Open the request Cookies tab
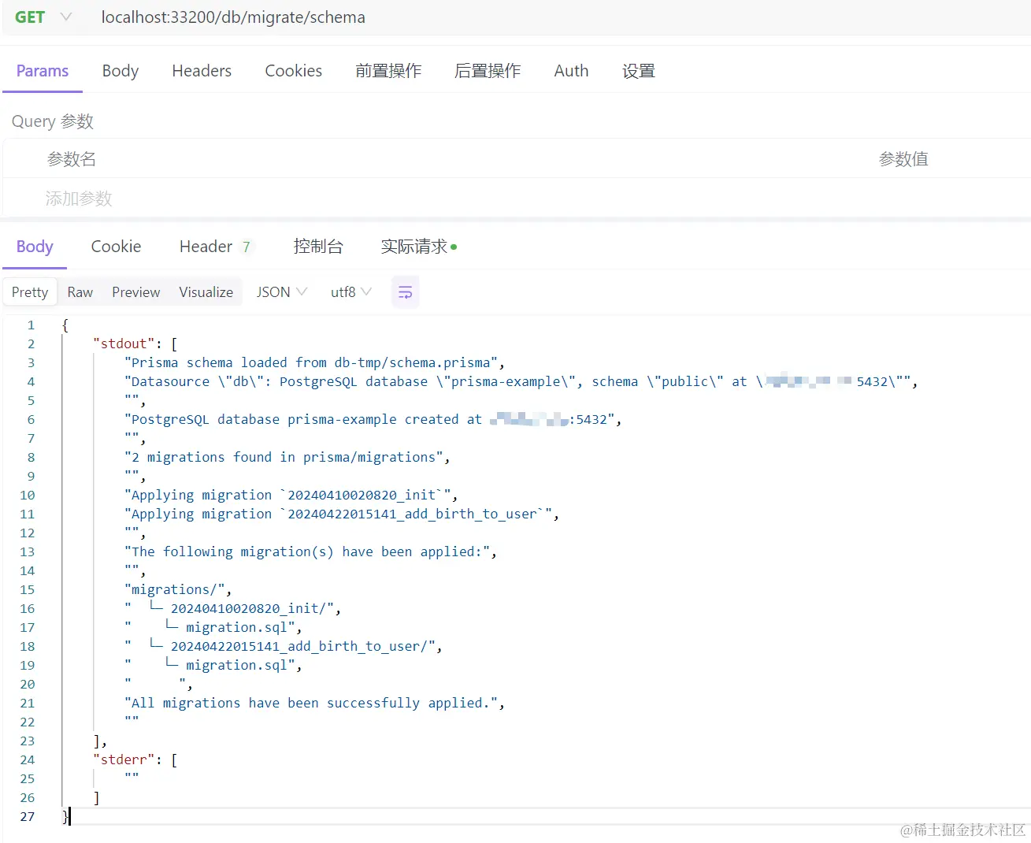 click(294, 71)
